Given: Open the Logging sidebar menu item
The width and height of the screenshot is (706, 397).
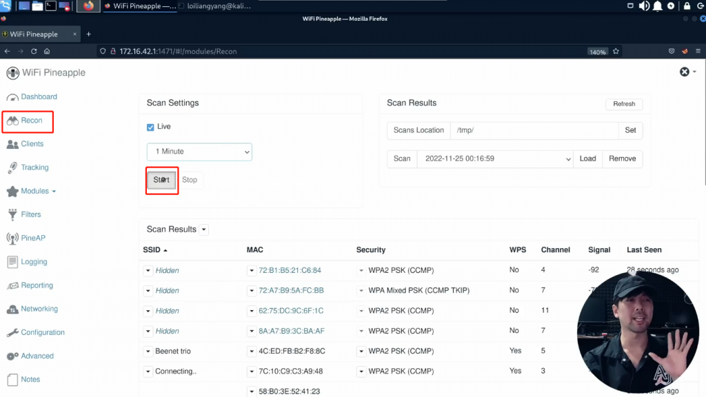Looking at the screenshot, I should [34, 262].
